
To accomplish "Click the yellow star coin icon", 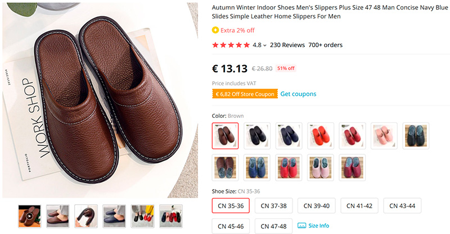I will 215,30.
